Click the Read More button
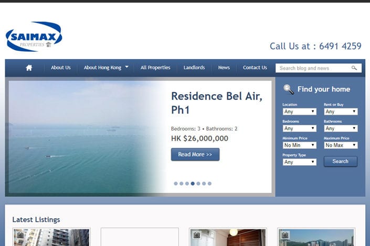 (195, 154)
